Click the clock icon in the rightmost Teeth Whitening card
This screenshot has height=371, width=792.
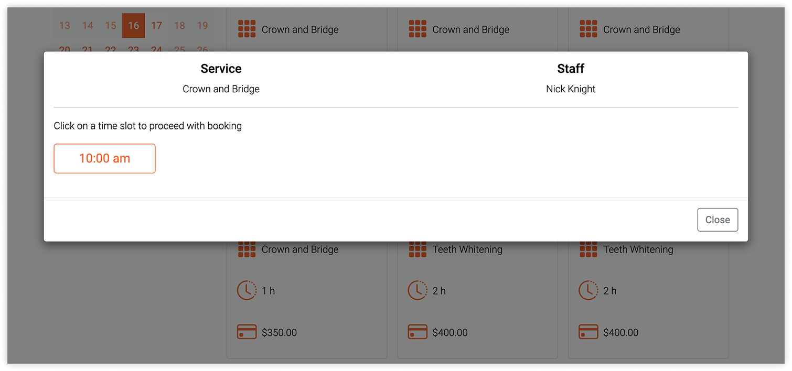point(588,290)
